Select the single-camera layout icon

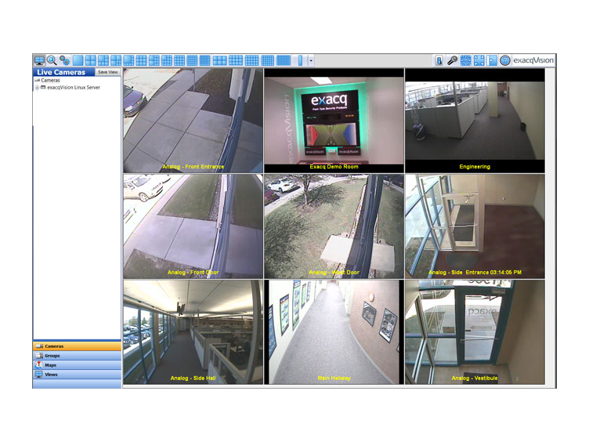78,60
